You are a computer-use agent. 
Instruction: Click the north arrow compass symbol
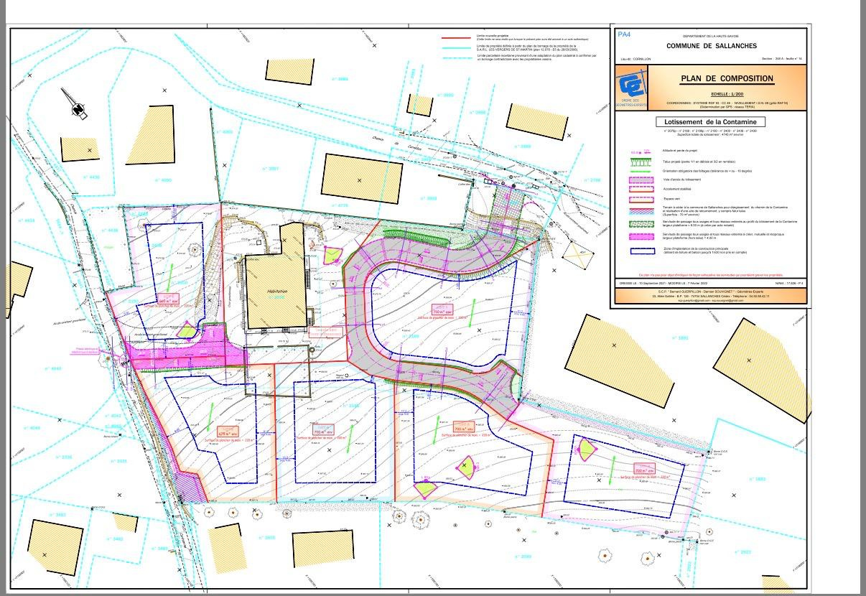click(x=77, y=106)
